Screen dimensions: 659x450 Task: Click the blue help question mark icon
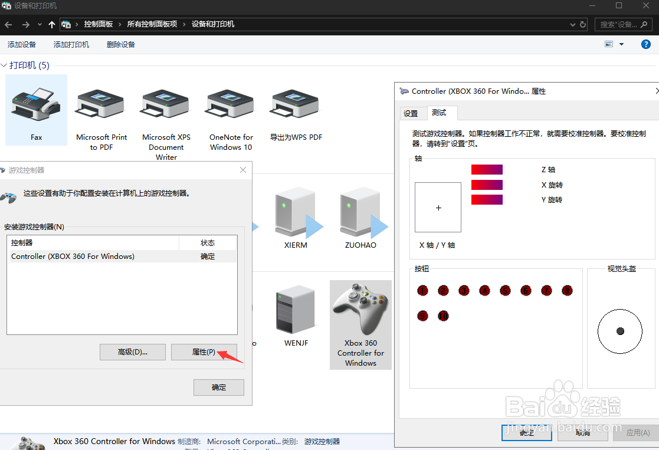pyautogui.click(x=645, y=44)
